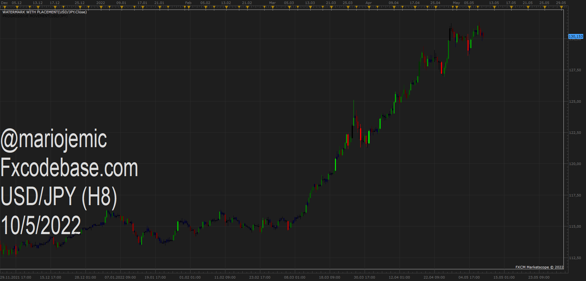Select the PROGRESSIVE MOVEMENT(USD/JPY) indicator label

pyautogui.click(x=35, y=16)
